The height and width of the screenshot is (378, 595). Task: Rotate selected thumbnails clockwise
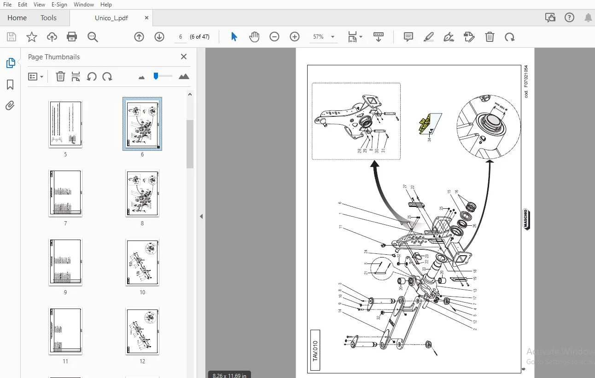click(107, 77)
